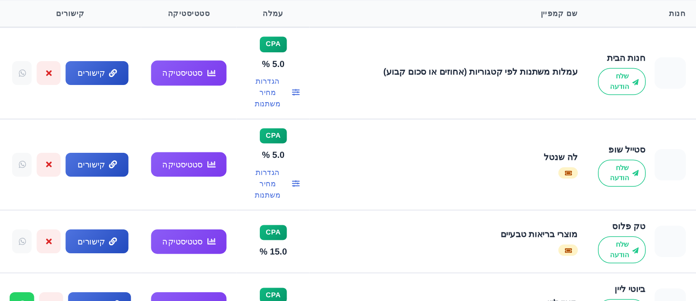Click WhatsApp icon in חנות הבית row
The image size is (696, 301).
[22, 73]
